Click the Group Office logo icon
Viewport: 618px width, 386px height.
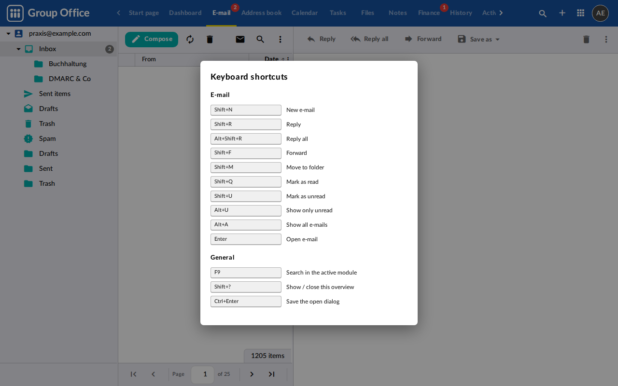pos(15,13)
